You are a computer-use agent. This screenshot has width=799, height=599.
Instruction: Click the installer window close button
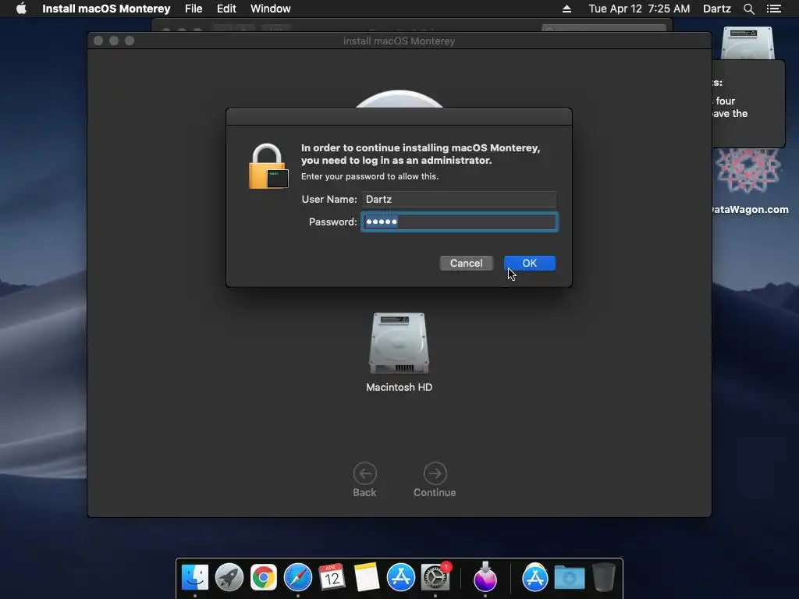pyautogui.click(x=98, y=41)
